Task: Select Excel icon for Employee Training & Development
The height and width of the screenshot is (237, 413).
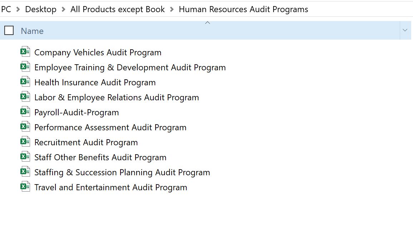Action: pos(25,67)
